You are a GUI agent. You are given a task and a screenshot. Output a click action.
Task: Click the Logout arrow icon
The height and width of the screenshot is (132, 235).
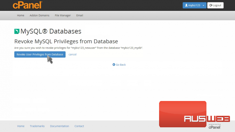click(211, 5)
